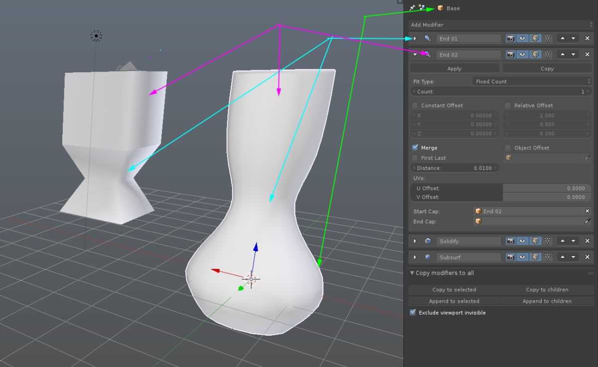Collapse the Copy modifiers to all panel

412,273
